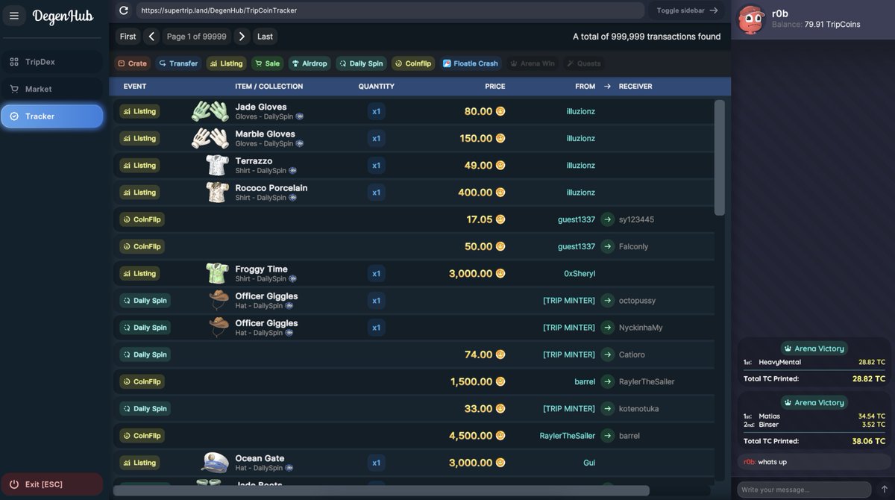Open Market in the sidebar

coord(52,89)
